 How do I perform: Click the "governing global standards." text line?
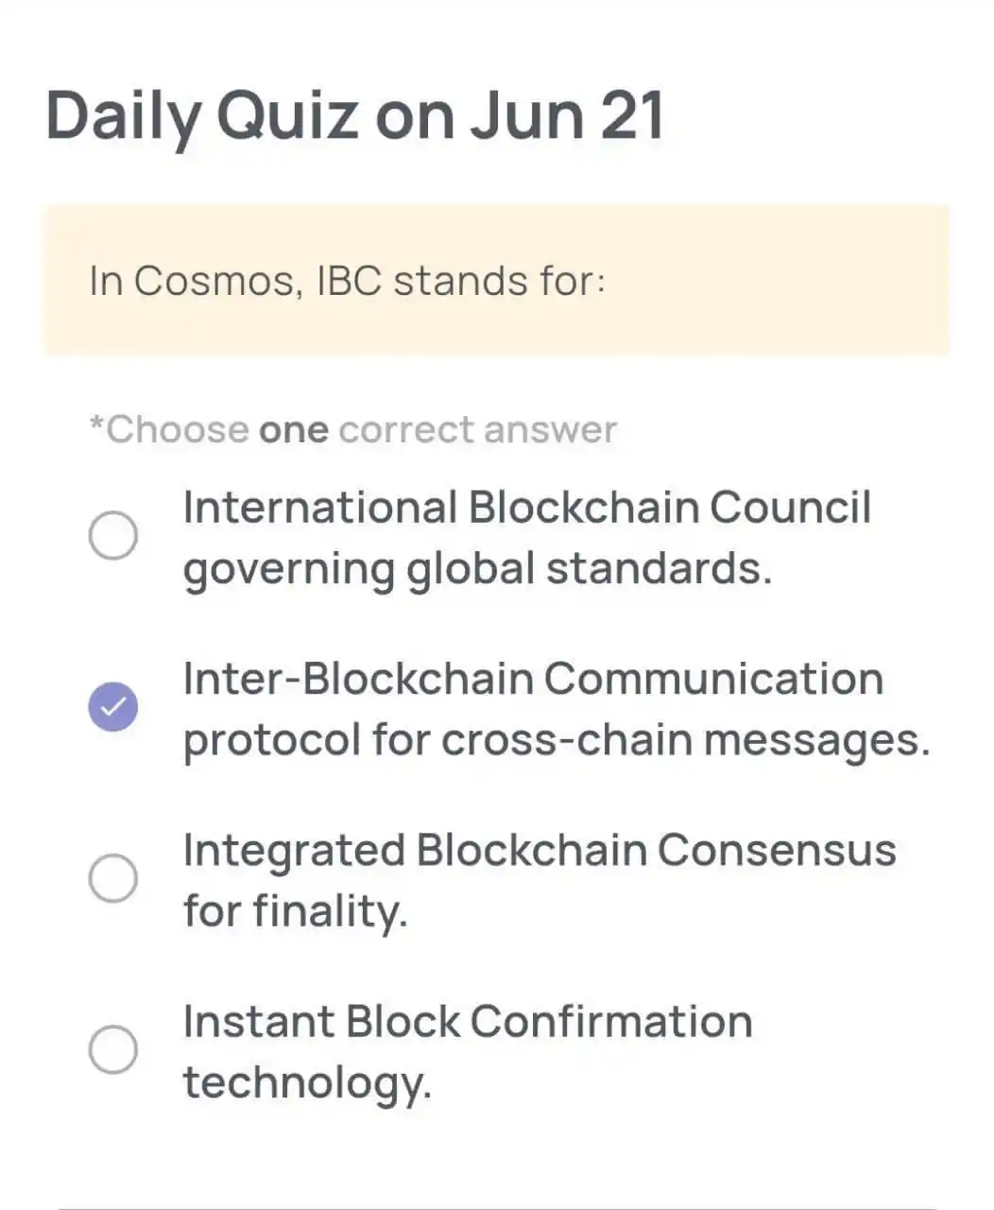tap(477, 570)
